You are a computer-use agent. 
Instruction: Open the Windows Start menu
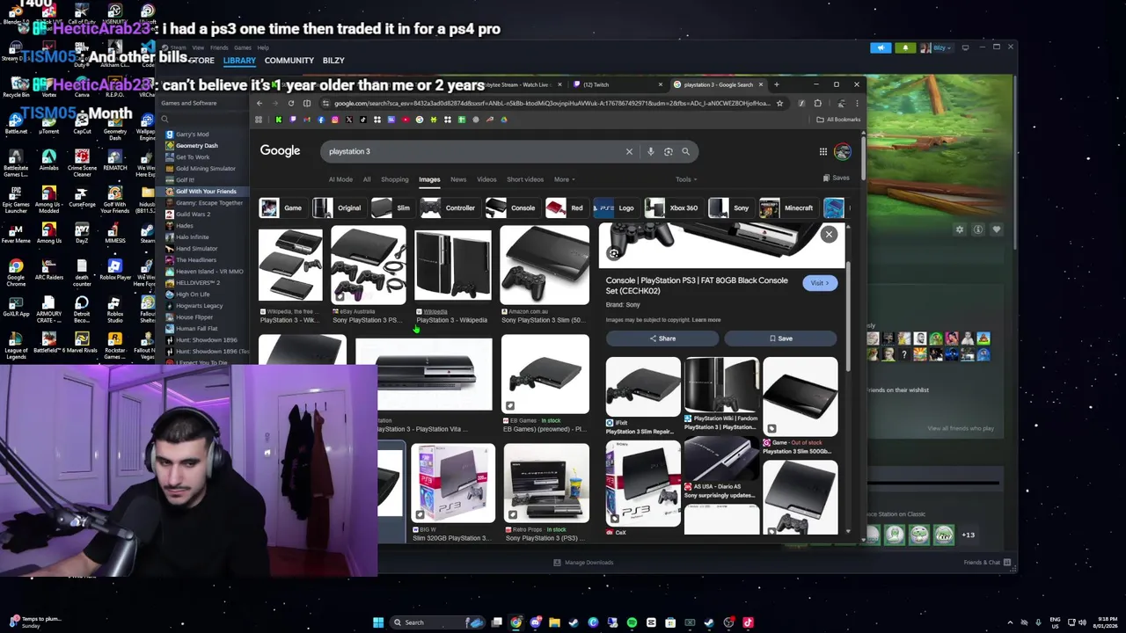(x=378, y=622)
